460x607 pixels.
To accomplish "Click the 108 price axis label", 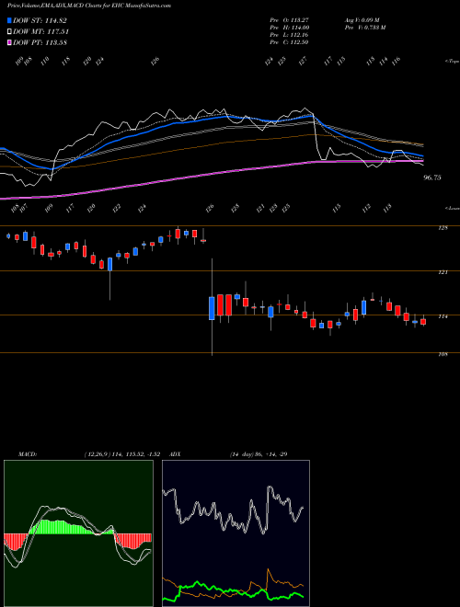I will (x=443, y=354).
